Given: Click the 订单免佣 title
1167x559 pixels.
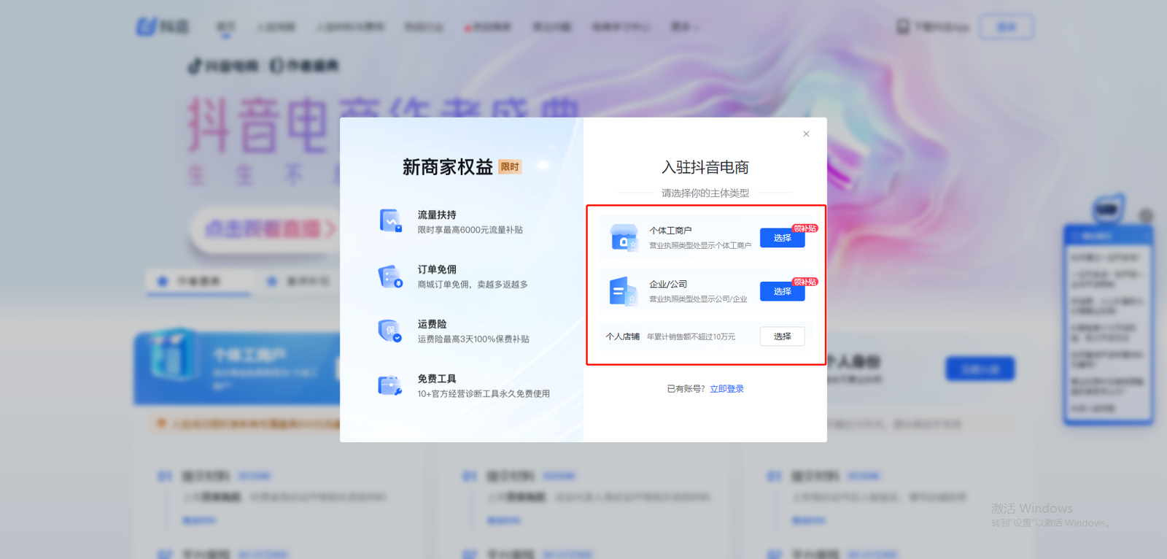Looking at the screenshot, I should 437,269.
